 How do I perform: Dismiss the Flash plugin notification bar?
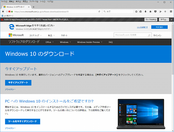[x=171, y=20]
